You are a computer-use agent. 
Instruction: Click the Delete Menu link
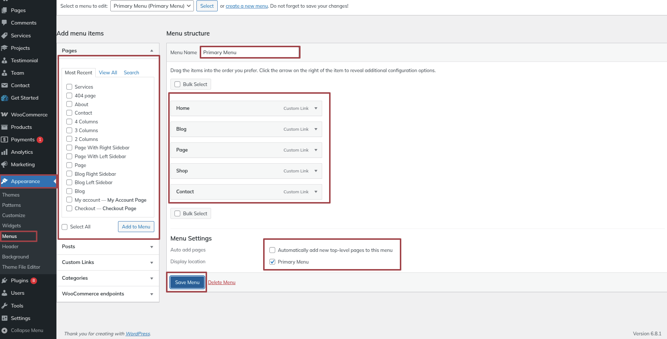coord(222,282)
